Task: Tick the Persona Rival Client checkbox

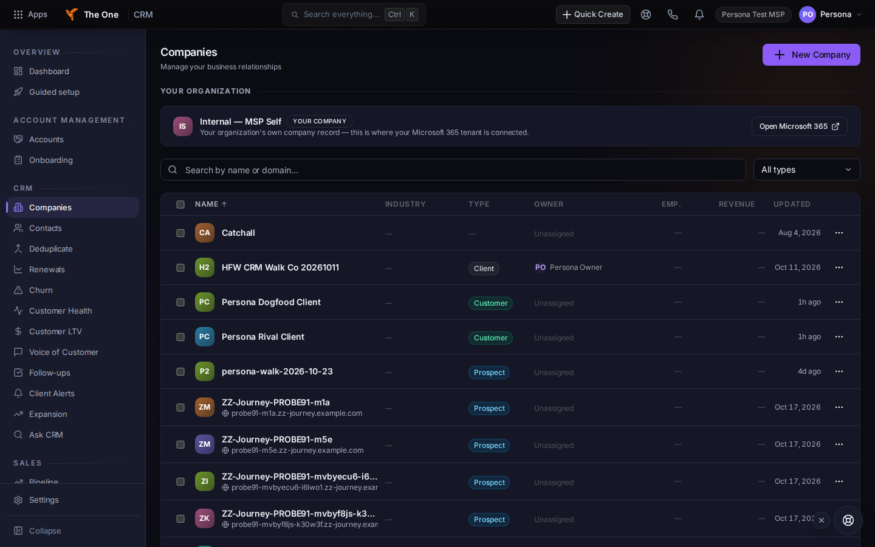Action: 180,337
